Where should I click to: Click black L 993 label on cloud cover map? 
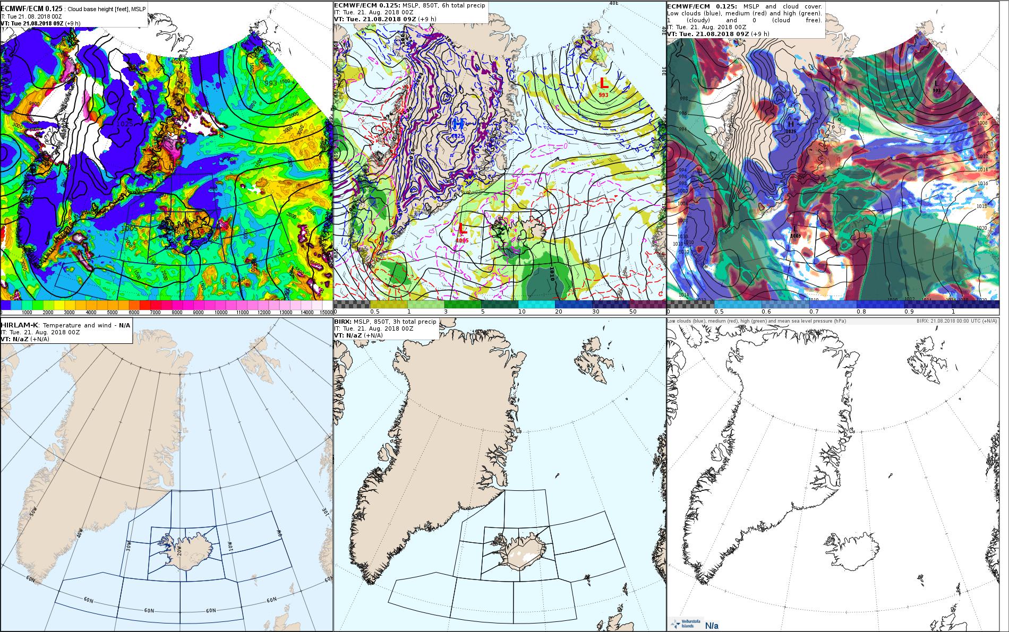pos(936,86)
